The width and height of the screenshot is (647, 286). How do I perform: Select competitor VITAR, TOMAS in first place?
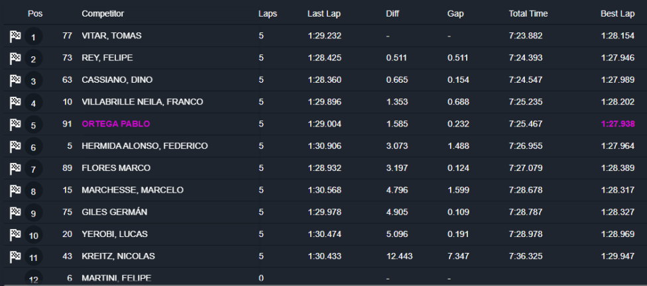(111, 36)
